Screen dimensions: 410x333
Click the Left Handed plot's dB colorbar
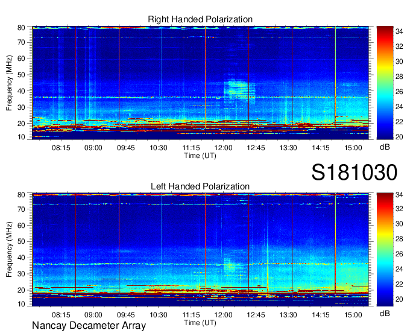385,250
